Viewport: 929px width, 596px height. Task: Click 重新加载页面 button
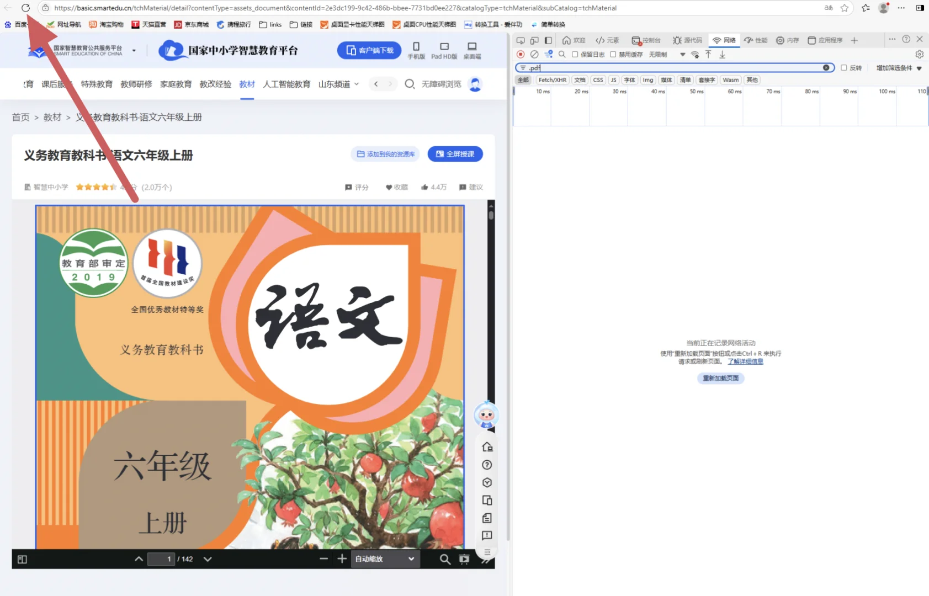pos(720,378)
